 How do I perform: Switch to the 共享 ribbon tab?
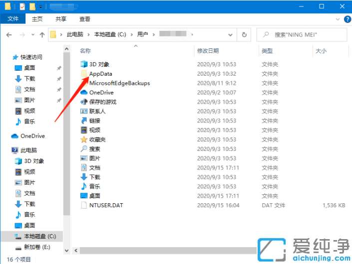[61, 19]
